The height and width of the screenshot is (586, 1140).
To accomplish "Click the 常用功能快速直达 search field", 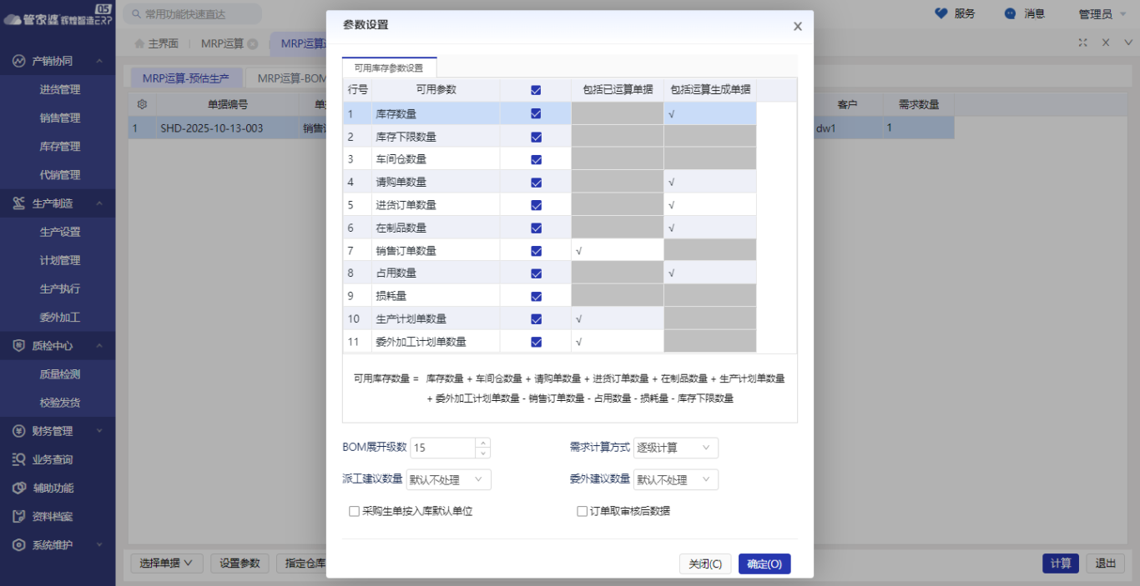I will point(192,13).
